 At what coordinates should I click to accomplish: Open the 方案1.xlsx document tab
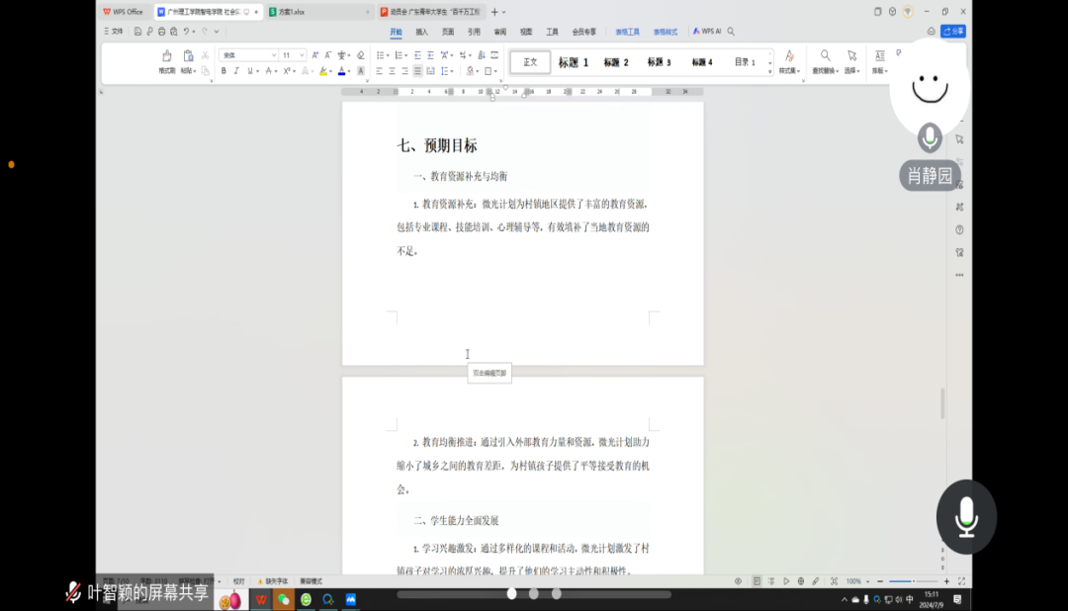pos(297,12)
